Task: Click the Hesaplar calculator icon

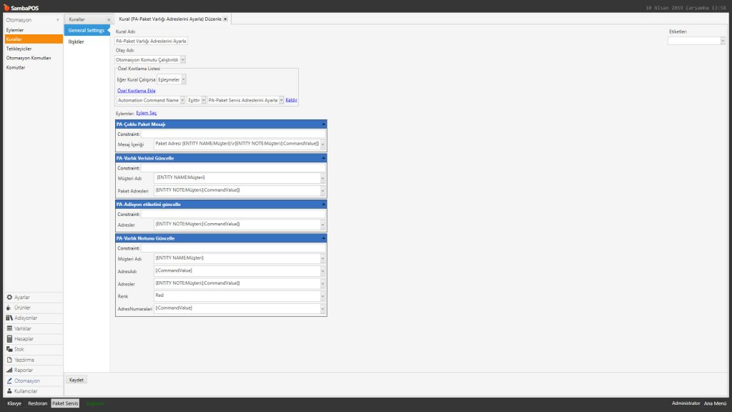Action: coord(9,338)
